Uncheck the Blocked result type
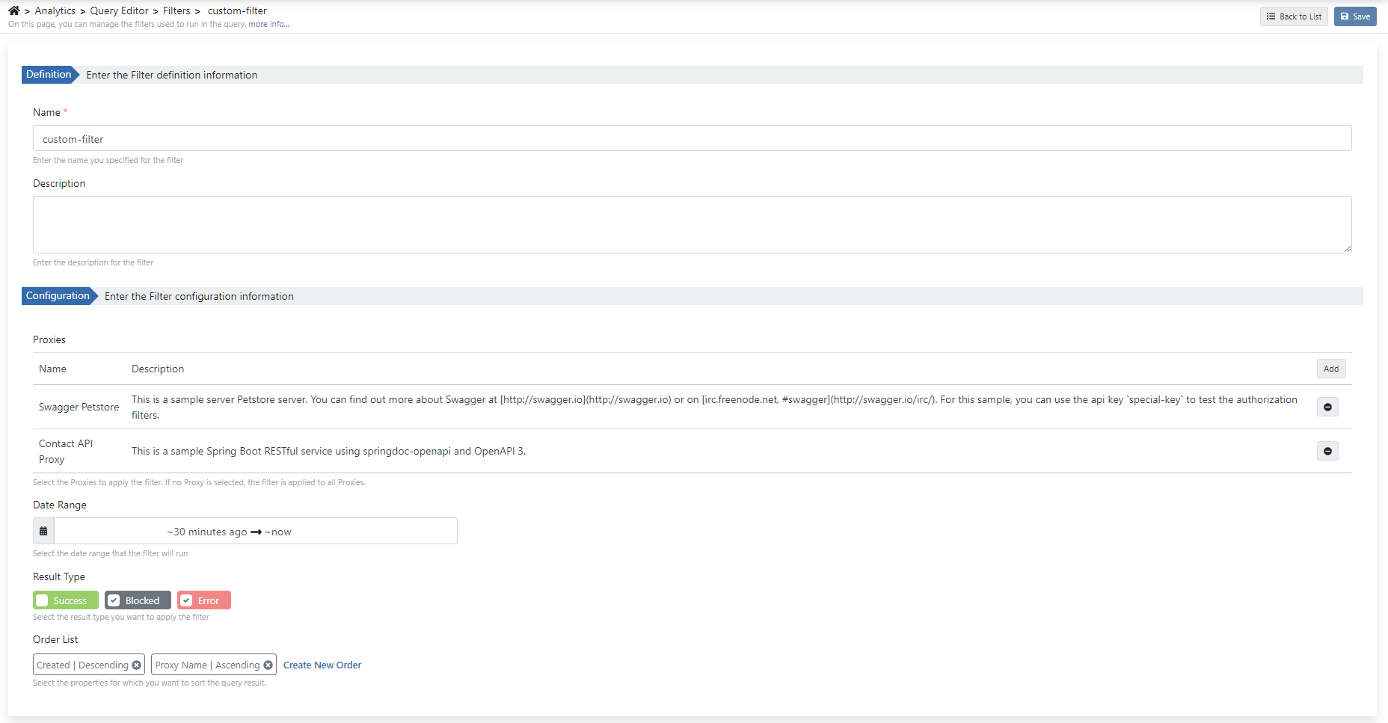1388x723 pixels. (x=114, y=601)
